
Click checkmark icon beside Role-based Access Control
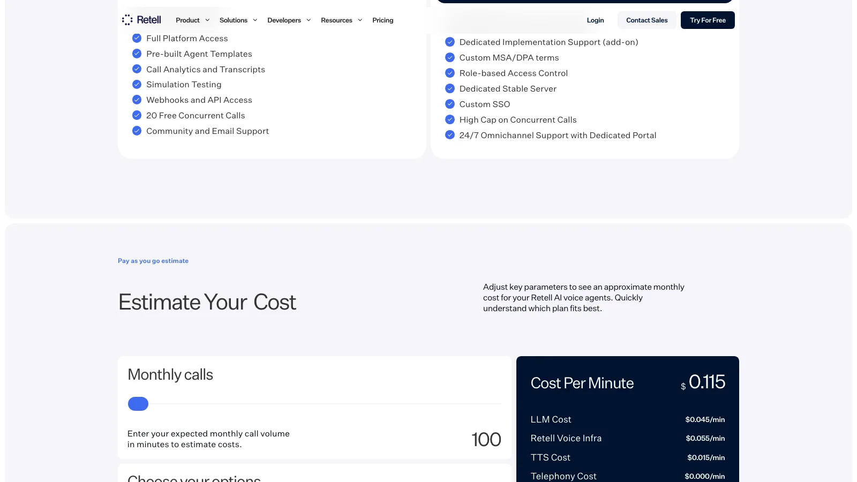pos(450,73)
